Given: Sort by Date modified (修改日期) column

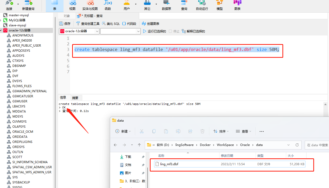Looking at the screenshot, I should tap(227, 156).
